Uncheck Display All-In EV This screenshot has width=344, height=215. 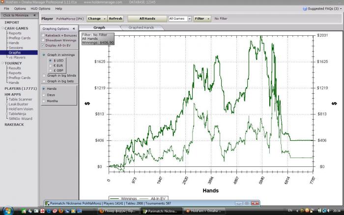click(43, 45)
